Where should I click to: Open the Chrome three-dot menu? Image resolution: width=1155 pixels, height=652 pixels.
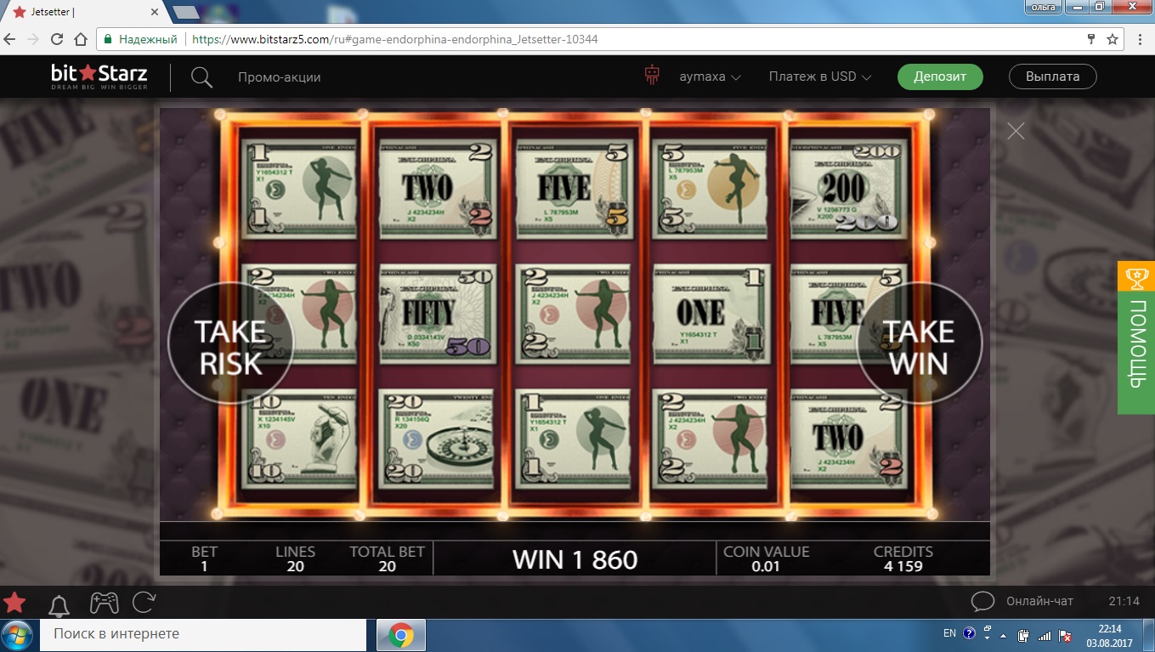(x=1141, y=39)
